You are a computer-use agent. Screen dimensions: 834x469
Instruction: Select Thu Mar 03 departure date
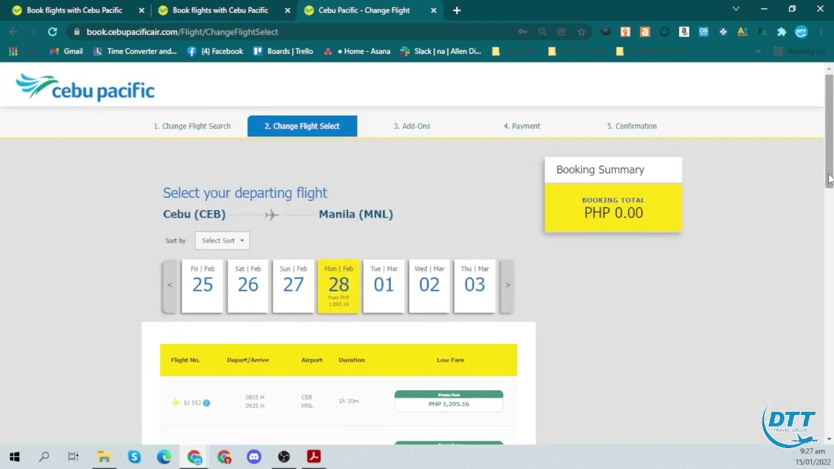point(474,286)
